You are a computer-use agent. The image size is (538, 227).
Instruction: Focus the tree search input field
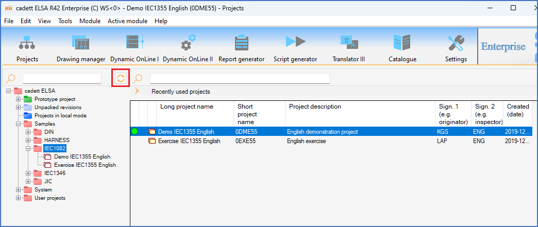click(62, 78)
